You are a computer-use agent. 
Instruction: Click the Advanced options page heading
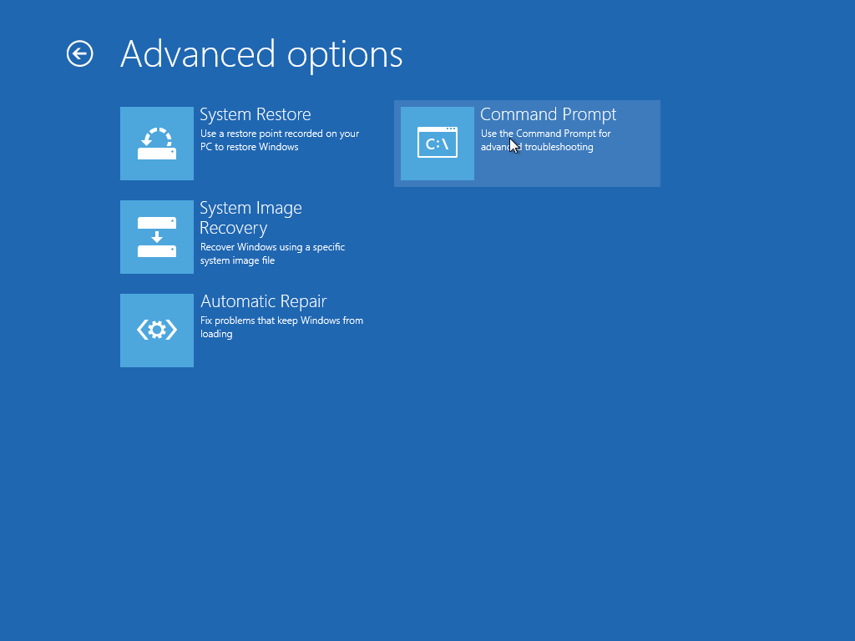tap(261, 54)
